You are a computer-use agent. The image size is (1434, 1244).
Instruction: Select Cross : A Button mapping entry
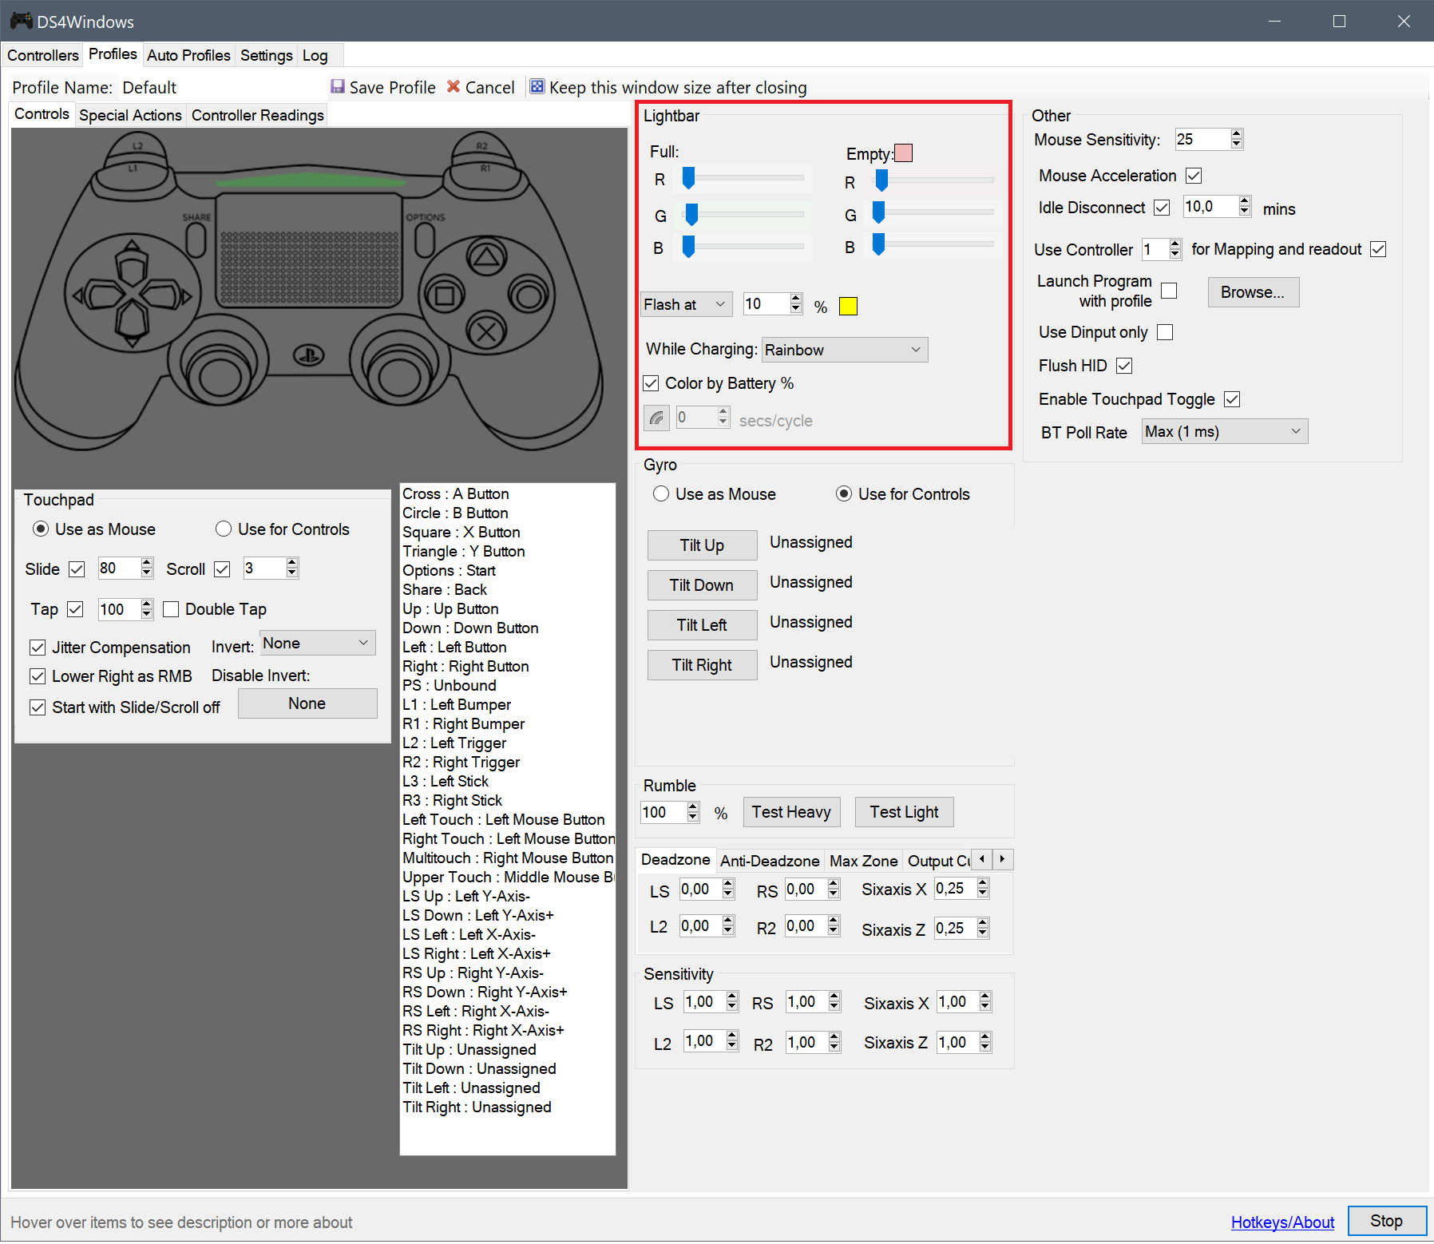[456, 493]
